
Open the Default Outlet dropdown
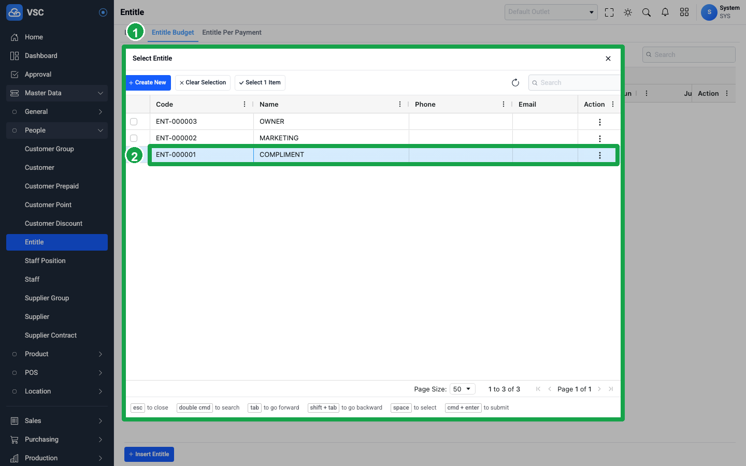tap(551, 12)
